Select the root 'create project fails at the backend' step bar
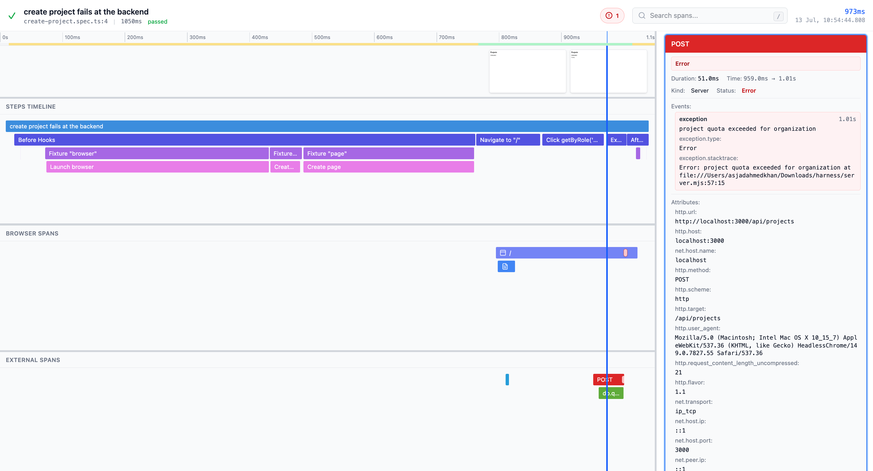The image size is (873, 471). tap(327, 126)
